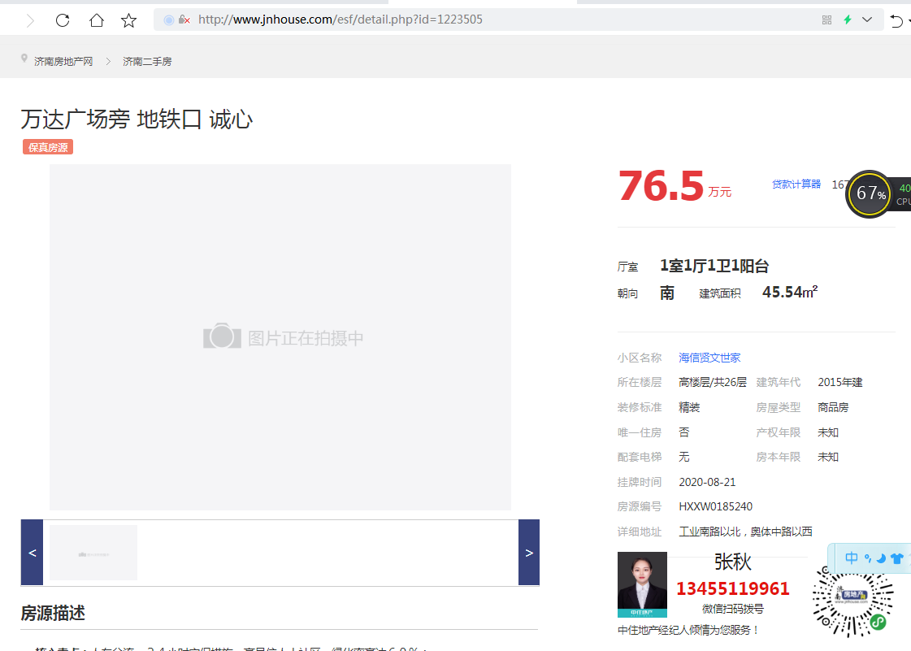
Task: Go to the browser home page
Action: 96,20
